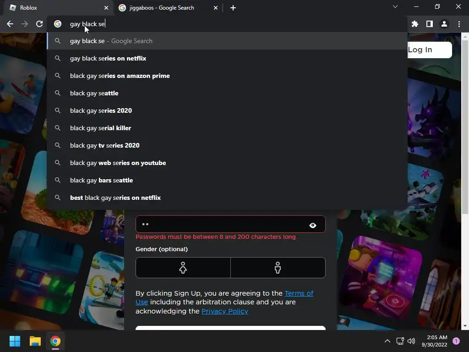Click the scrollbar down arrow
The height and width of the screenshot is (352, 469).
click(x=465, y=326)
